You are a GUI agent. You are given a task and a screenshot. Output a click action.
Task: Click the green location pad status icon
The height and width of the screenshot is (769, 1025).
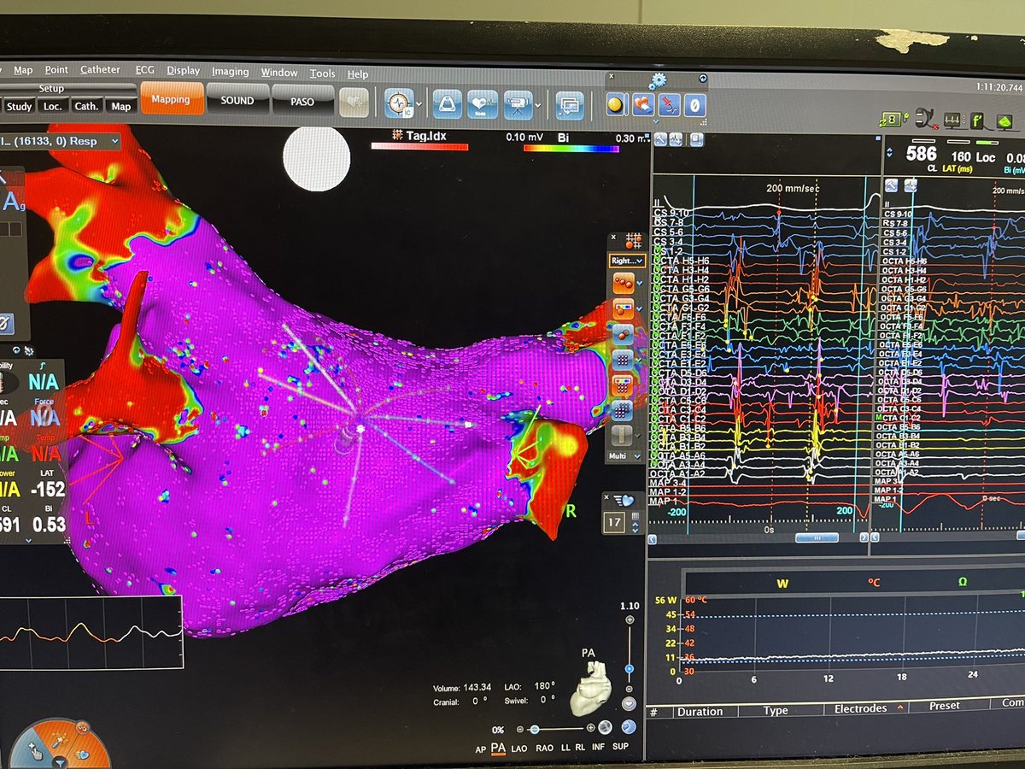[x=1007, y=120]
